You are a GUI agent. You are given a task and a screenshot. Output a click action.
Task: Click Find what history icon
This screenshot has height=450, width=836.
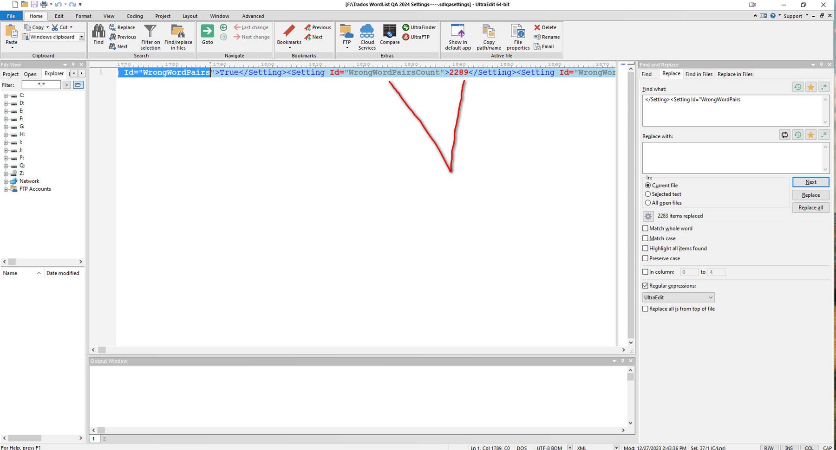[x=797, y=87]
